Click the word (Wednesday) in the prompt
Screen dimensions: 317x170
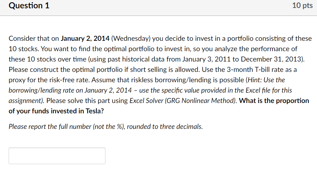coord(131,38)
